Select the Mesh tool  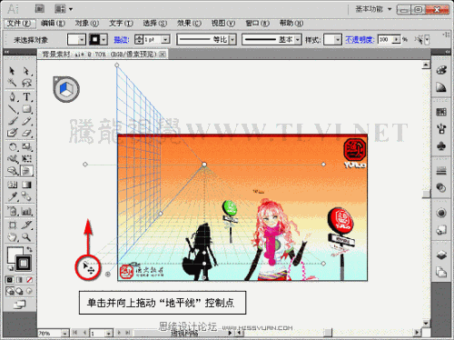[12, 185]
